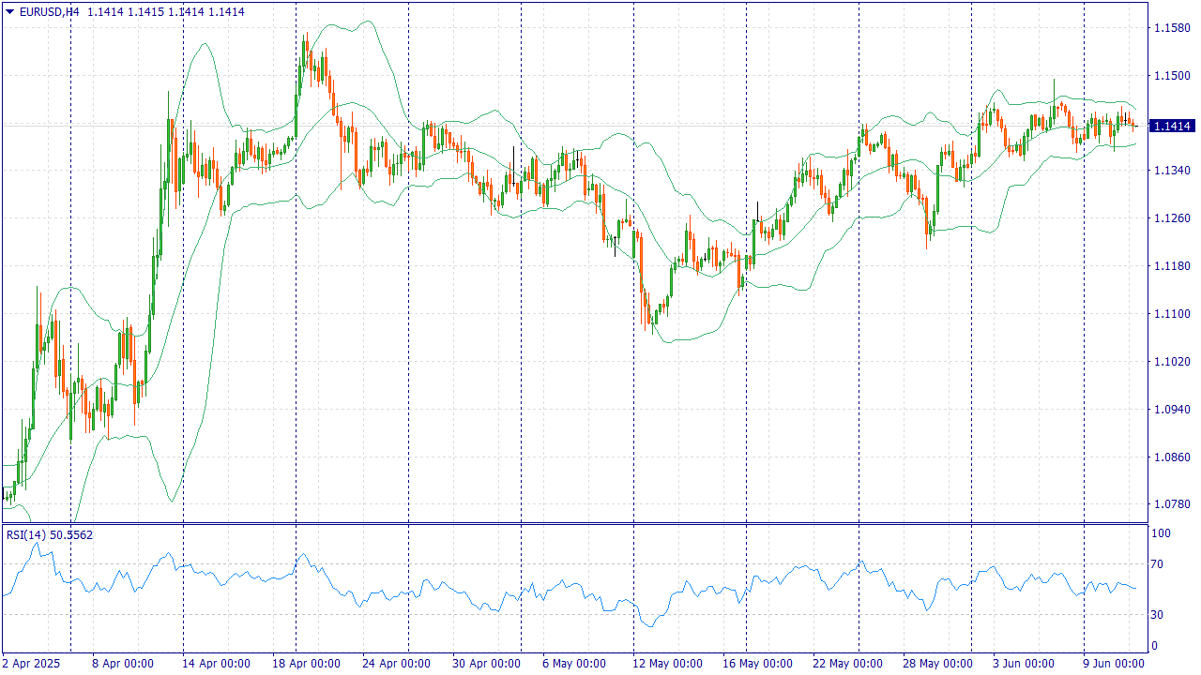
Task: Click the 1.0860 price axis value
Action: click(1170, 457)
